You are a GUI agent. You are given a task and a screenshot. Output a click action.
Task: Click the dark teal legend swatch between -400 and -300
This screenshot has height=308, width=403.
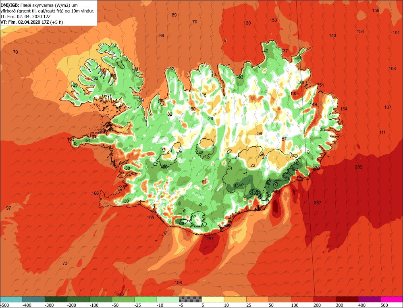pos(34,299)
